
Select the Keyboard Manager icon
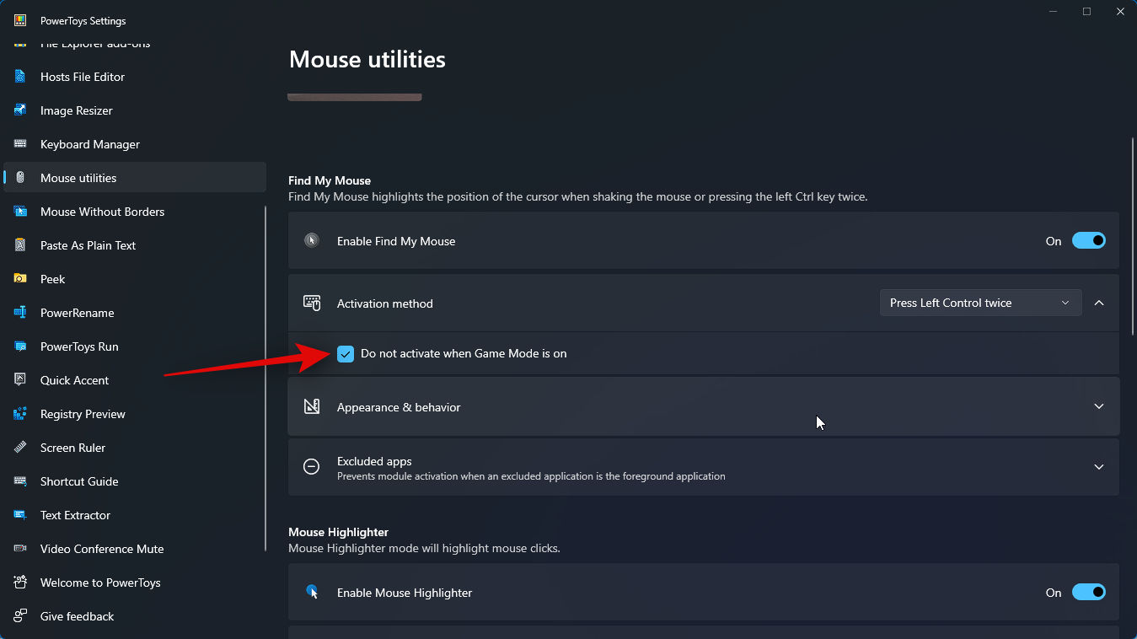point(20,144)
